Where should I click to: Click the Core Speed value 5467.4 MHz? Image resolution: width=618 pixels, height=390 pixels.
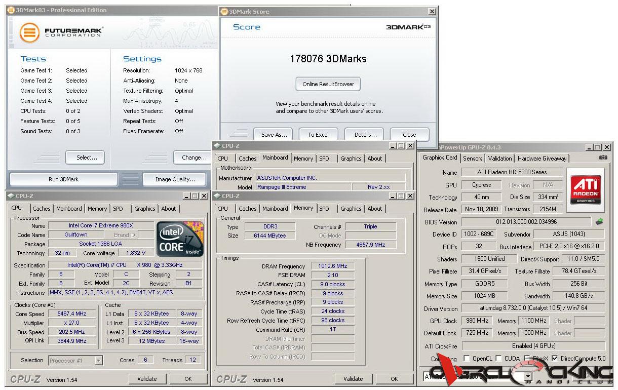tap(72, 314)
